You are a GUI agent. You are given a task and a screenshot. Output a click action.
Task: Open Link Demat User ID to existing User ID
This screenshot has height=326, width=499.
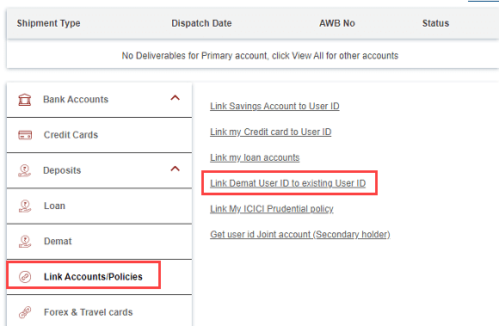tap(287, 183)
